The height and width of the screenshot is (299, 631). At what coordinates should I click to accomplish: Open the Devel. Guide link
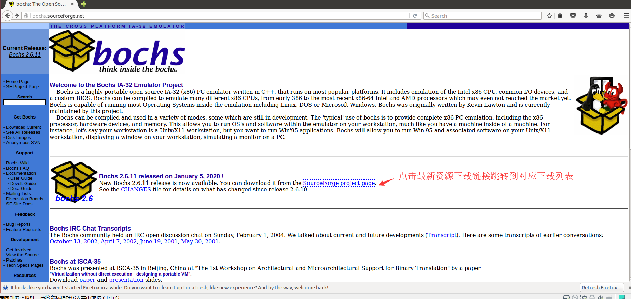point(23,184)
